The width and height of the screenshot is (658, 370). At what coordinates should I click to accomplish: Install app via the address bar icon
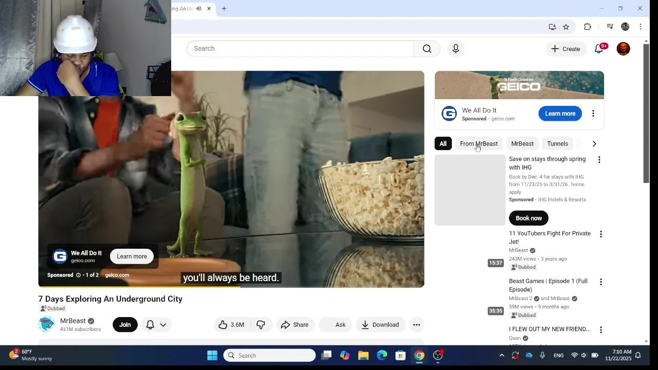[552, 27]
